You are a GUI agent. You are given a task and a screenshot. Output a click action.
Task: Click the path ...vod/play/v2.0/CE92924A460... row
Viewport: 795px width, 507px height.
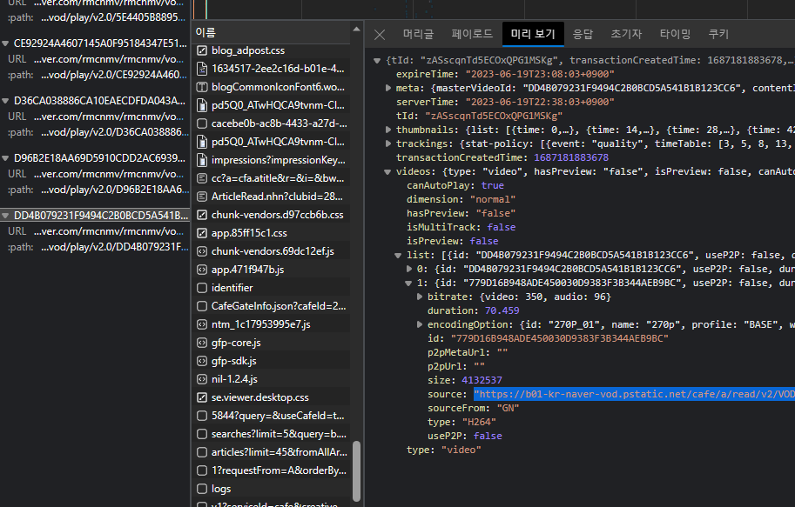click(x=95, y=75)
